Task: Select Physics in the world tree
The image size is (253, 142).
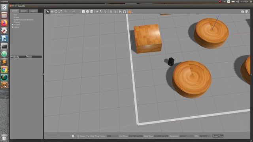Action: (17, 22)
